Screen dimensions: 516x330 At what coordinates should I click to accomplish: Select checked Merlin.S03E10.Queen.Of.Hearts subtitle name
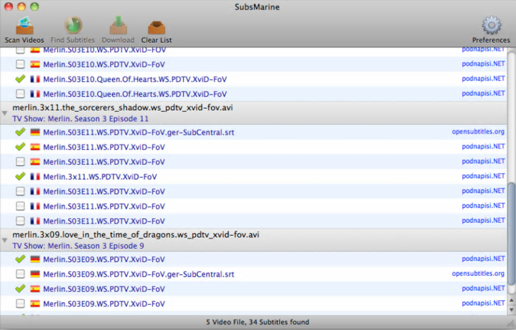[x=135, y=79]
